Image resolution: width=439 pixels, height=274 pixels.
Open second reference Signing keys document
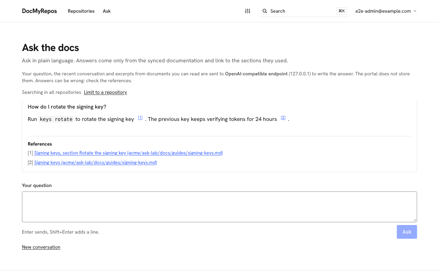tap(96, 162)
